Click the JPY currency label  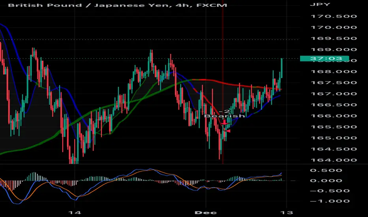click(320, 4)
